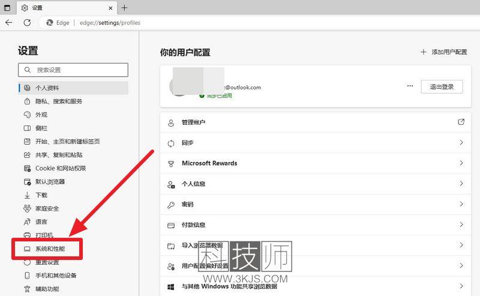Click the download arrow icon beside 下载
Screen dimensions: 480x296
(27, 195)
